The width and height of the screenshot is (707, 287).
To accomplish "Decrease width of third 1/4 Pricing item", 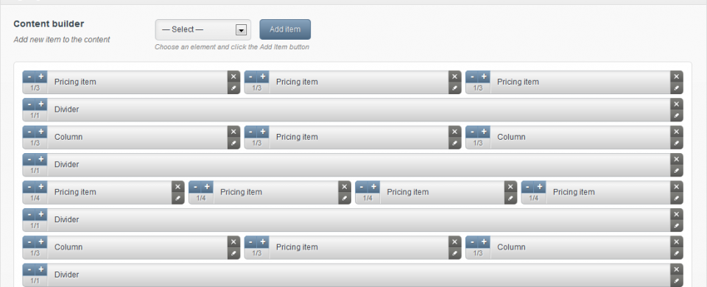I will [362, 186].
